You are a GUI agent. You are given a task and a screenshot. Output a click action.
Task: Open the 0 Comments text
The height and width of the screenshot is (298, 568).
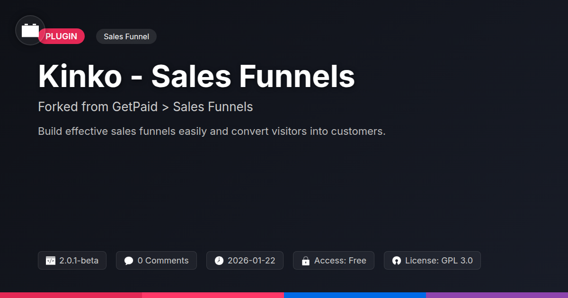pos(163,261)
